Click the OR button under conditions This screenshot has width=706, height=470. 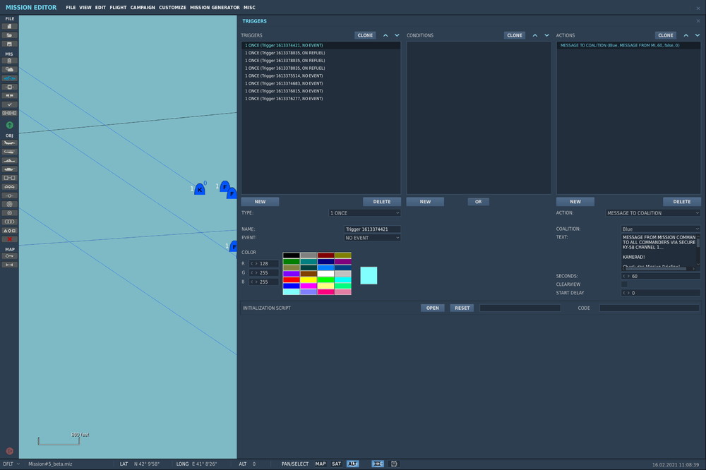478,202
